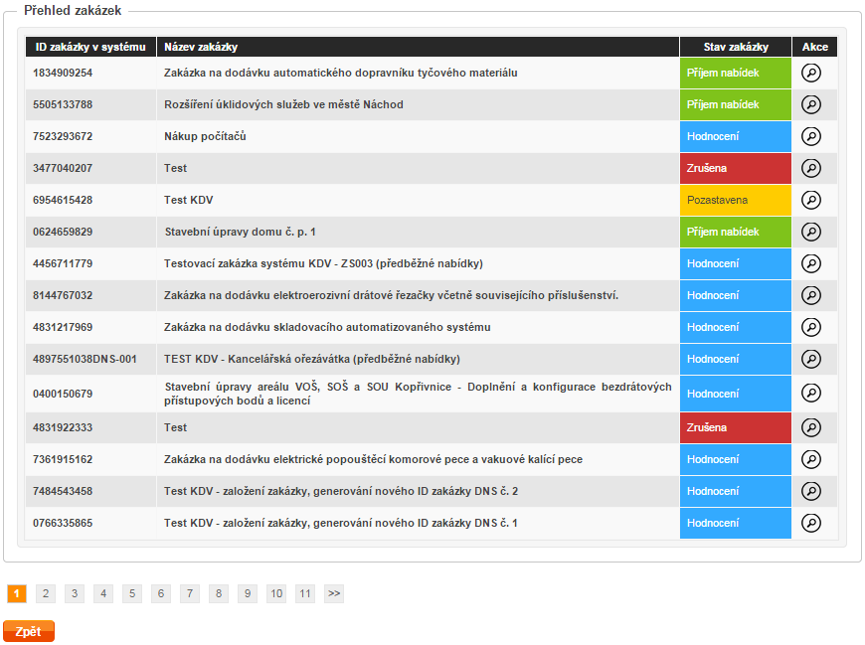Go to page 7 of orders
The image size is (865, 645).
click(x=190, y=593)
